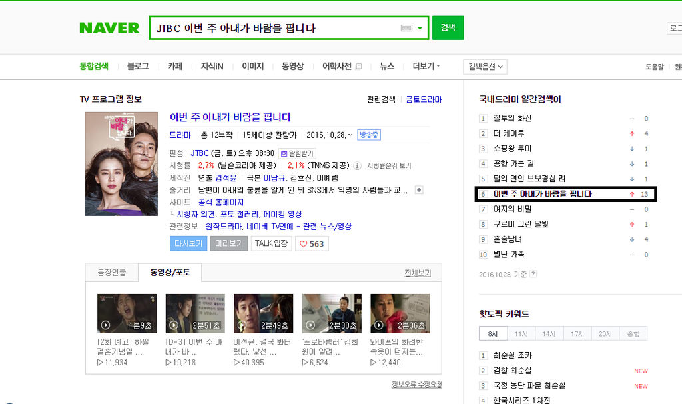Screen dimensions: 682x404
Task: Open the on-screen keyboard icon in search box
Action: pos(406,28)
